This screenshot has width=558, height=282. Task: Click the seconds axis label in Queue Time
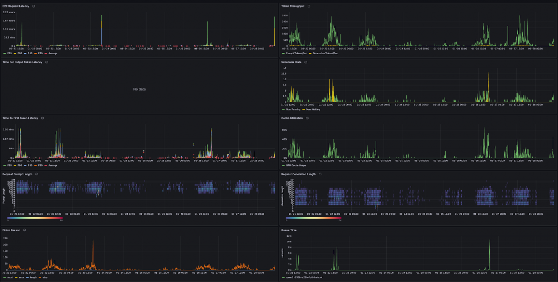[x=283, y=253]
